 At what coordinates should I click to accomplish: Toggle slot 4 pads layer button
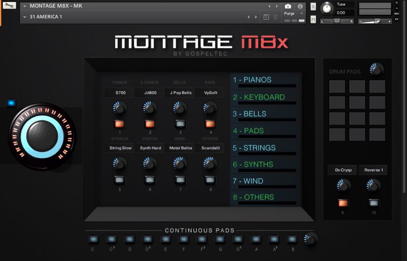210,124
